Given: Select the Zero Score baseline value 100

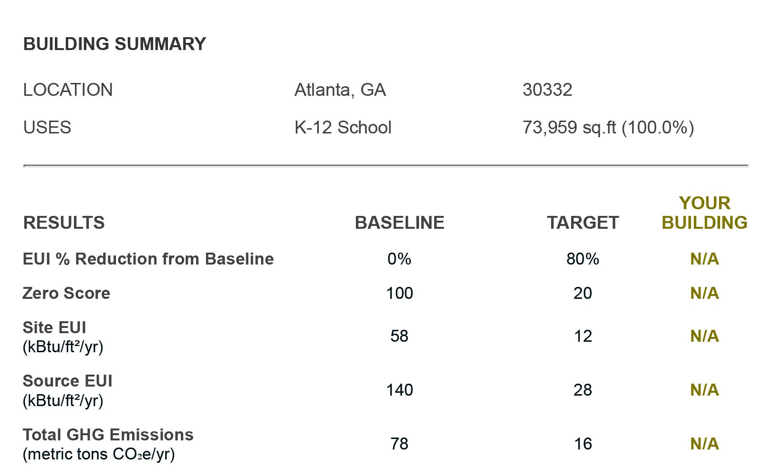Looking at the screenshot, I should pos(399,293).
